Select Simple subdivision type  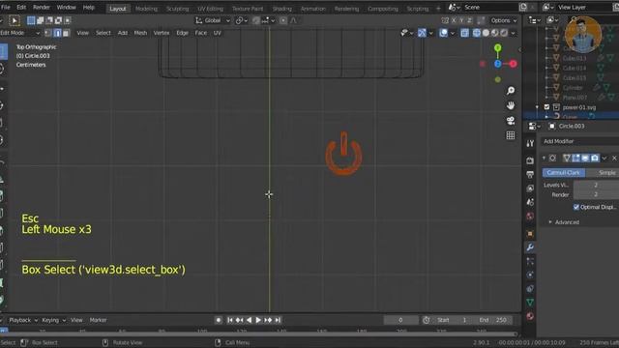click(x=604, y=173)
